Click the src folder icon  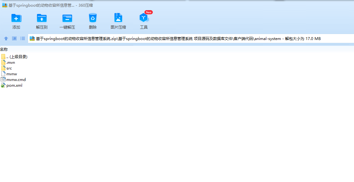[3, 68]
